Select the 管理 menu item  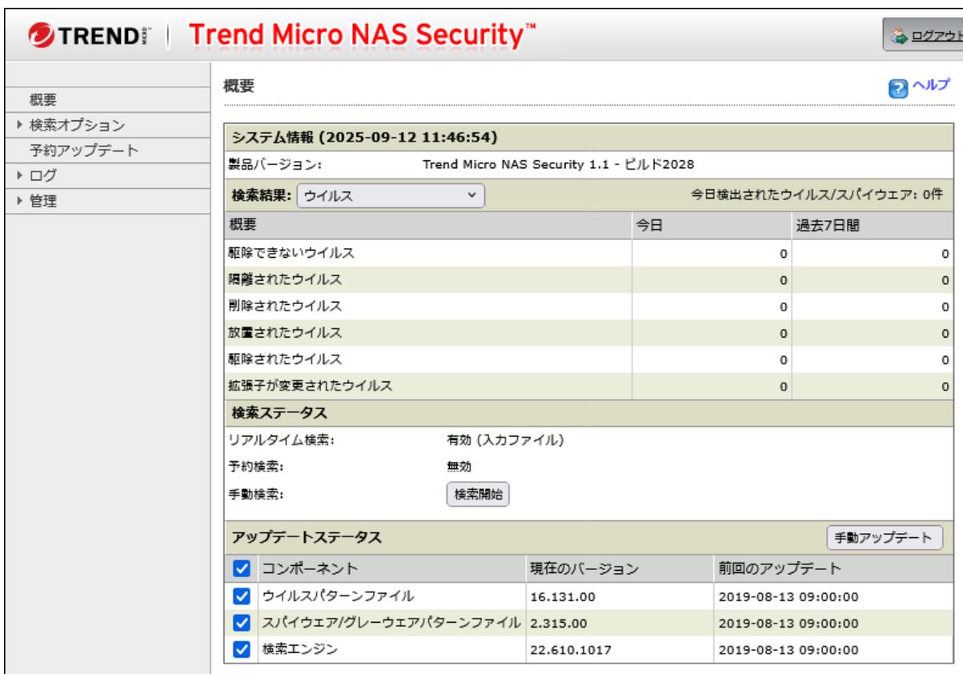[43, 199]
